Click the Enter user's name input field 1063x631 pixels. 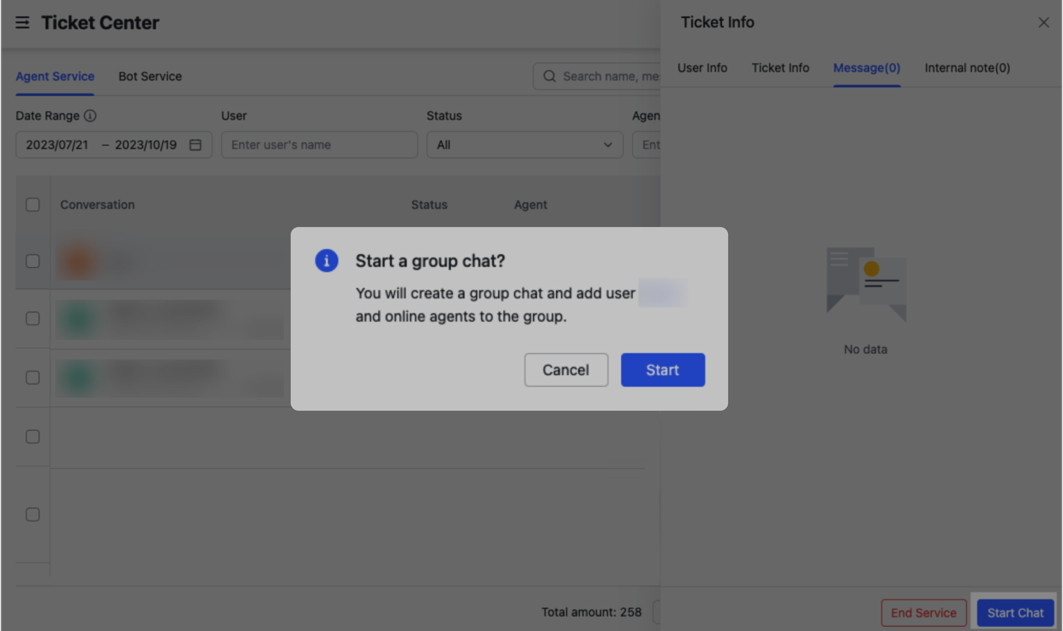[x=319, y=145]
